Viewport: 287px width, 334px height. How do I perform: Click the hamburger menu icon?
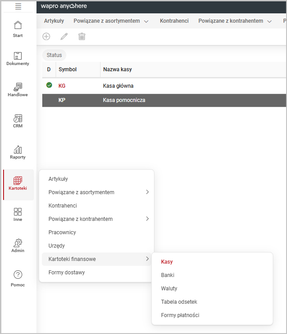click(x=18, y=6)
